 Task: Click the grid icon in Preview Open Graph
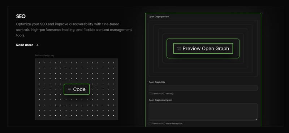pyautogui.click(x=179, y=49)
